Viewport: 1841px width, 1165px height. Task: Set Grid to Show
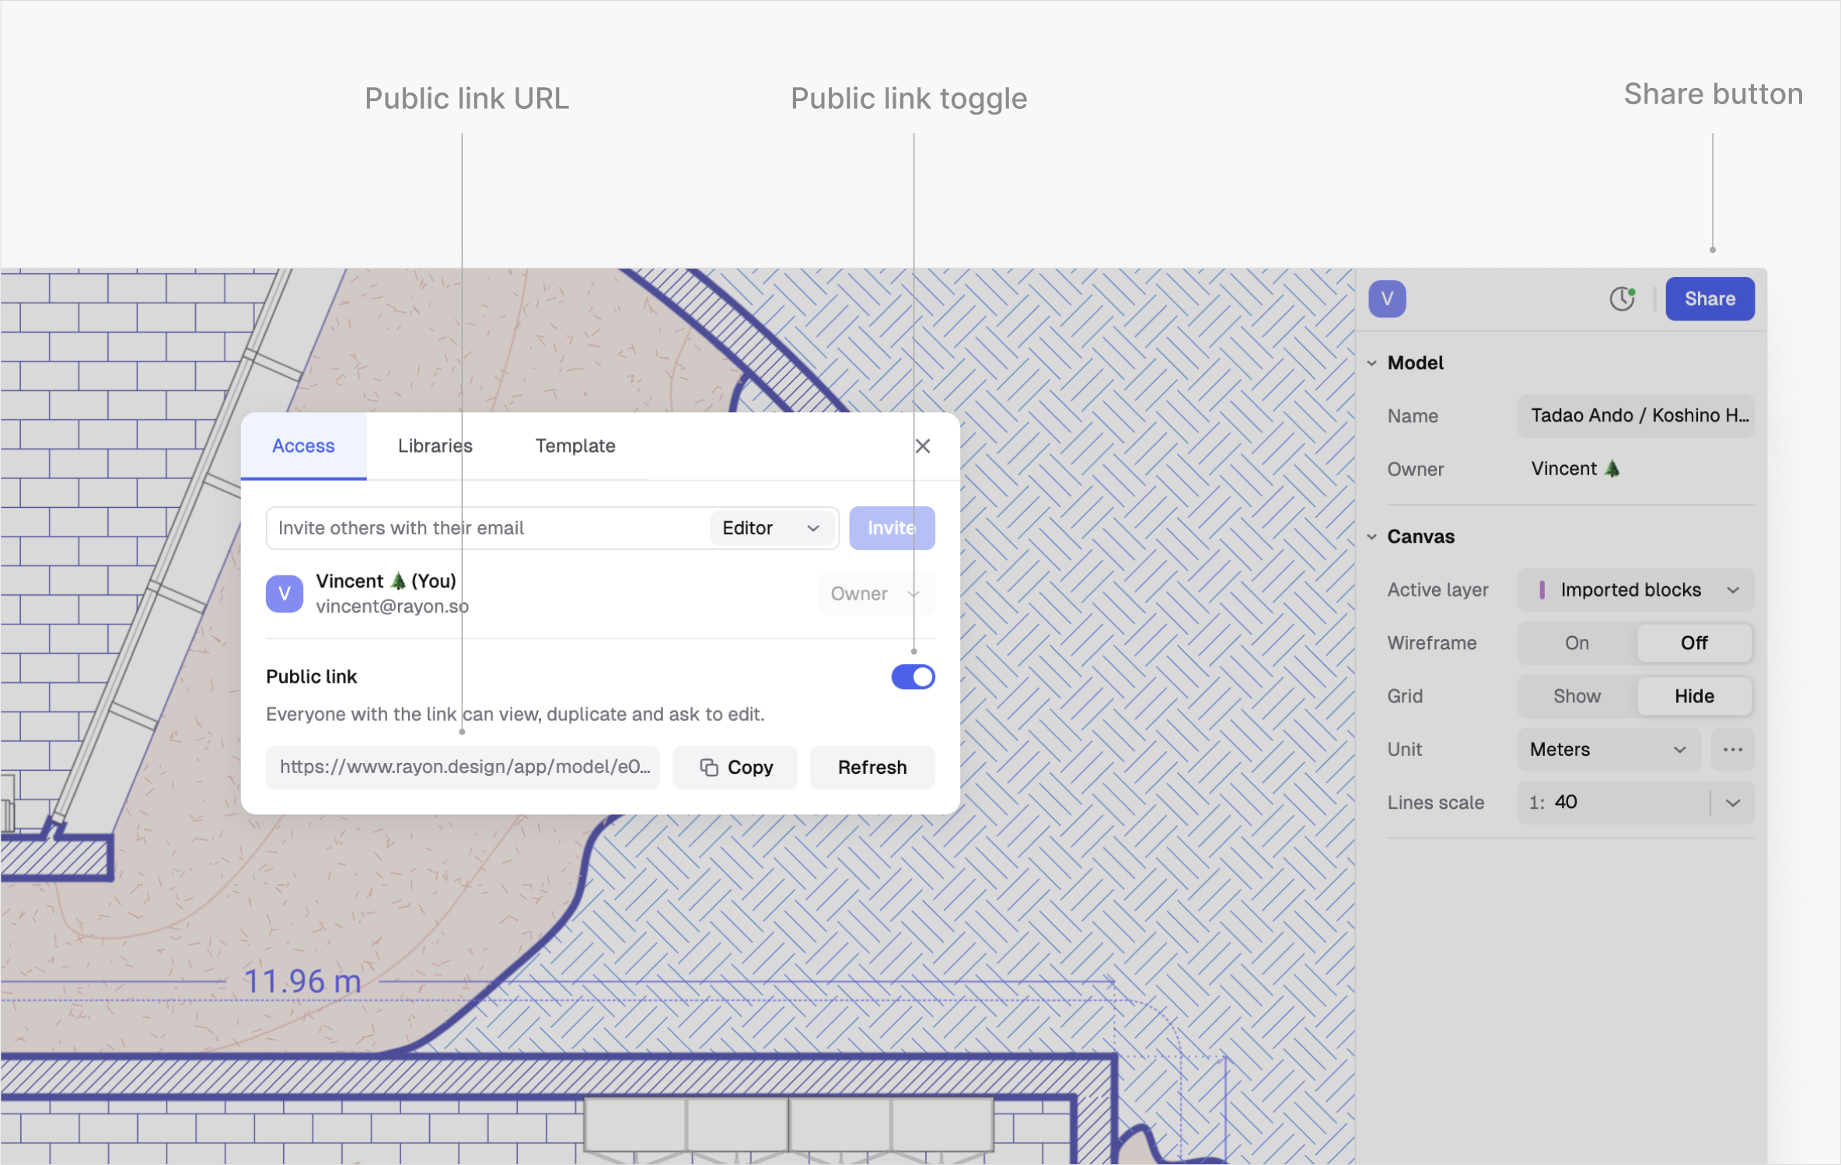[1577, 696]
